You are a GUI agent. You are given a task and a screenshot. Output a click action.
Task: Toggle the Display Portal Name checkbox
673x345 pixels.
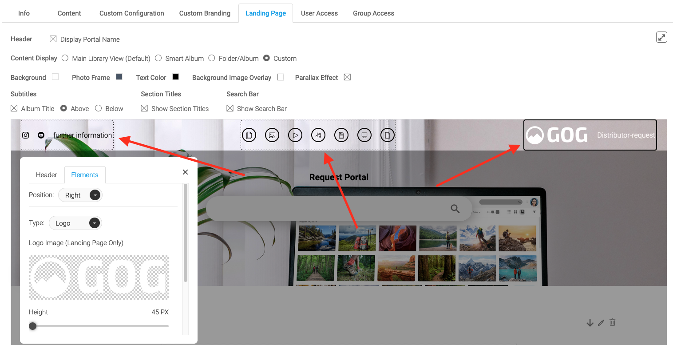pos(53,39)
